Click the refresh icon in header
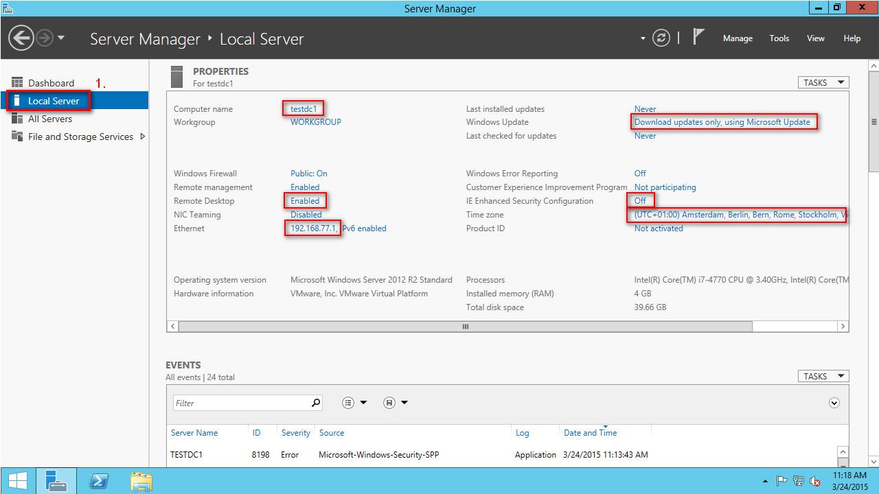The height and width of the screenshot is (494, 879). (x=661, y=38)
